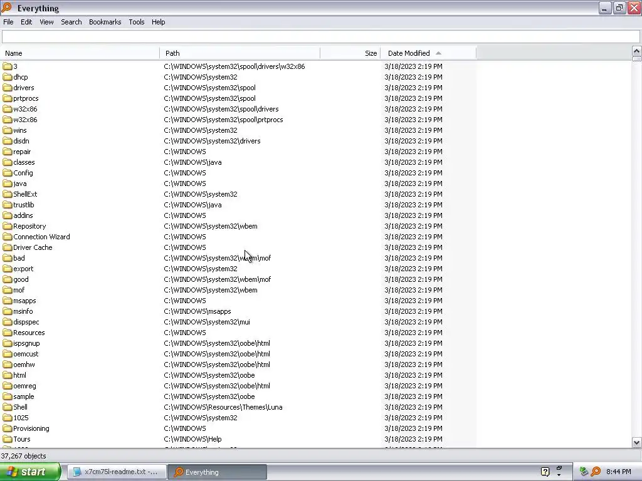642x481 pixels.
Task: Select the oemhw folder name
Action: (x=24, y=365)
